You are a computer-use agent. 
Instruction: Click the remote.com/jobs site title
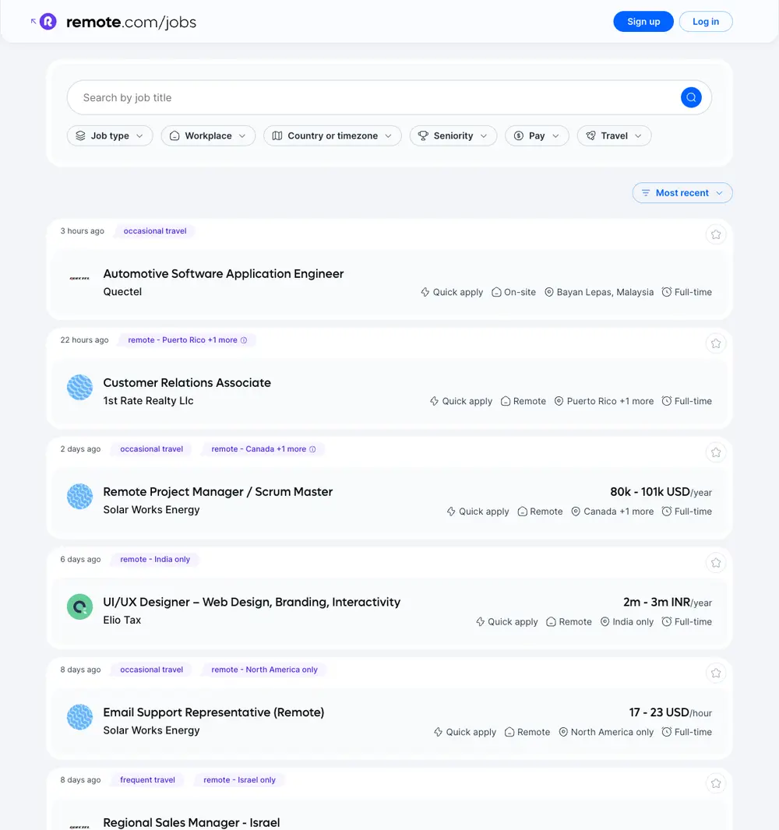tap(131, 22)
